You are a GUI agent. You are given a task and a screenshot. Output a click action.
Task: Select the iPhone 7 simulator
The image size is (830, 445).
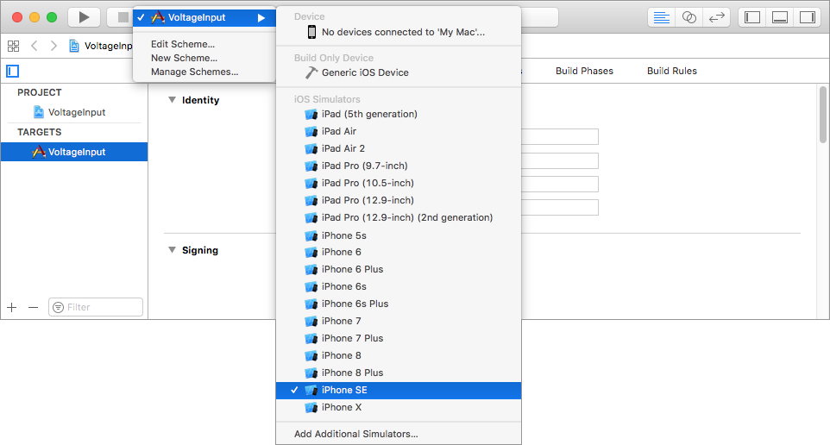tap(399, 321)
